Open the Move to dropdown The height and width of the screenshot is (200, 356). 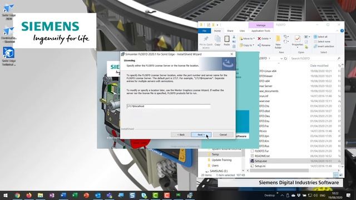coord(247,38)
